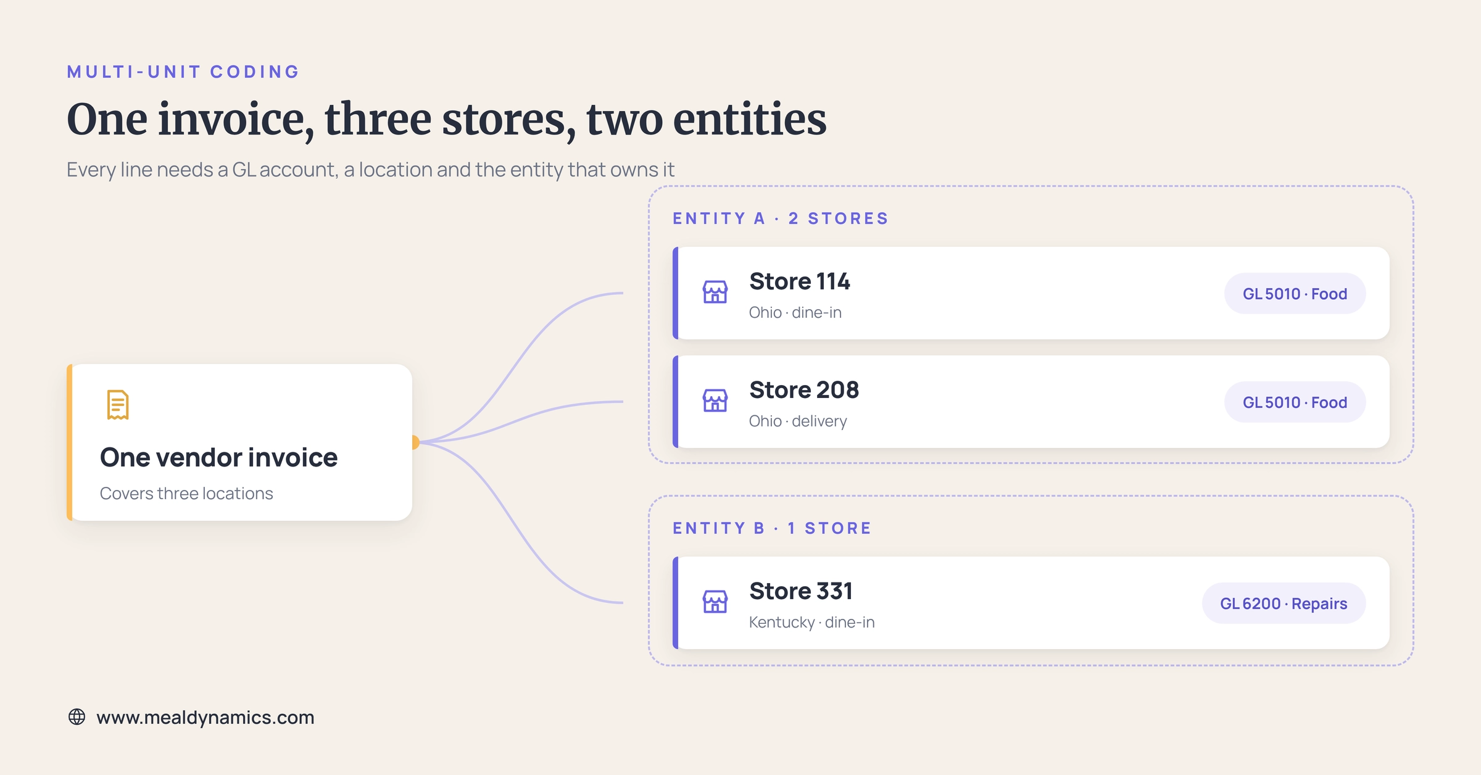The height and width of the screenshot is (775, 1481).
Task: Click the One vendor invoice card title
Action: tap(218, 458)
